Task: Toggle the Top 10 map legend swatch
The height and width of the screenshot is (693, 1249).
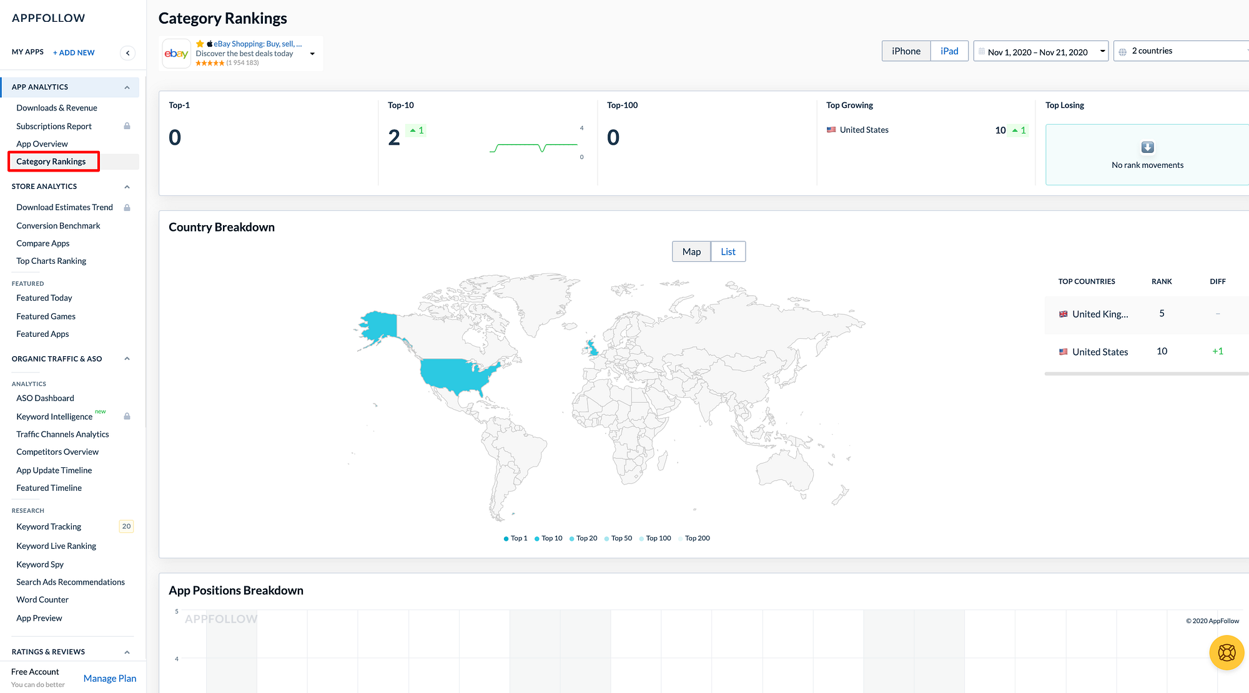Action: pos(537,538)
